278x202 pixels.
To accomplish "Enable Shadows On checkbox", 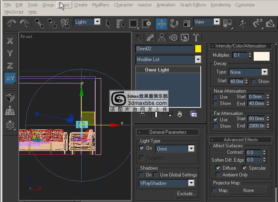I will 141,174.
